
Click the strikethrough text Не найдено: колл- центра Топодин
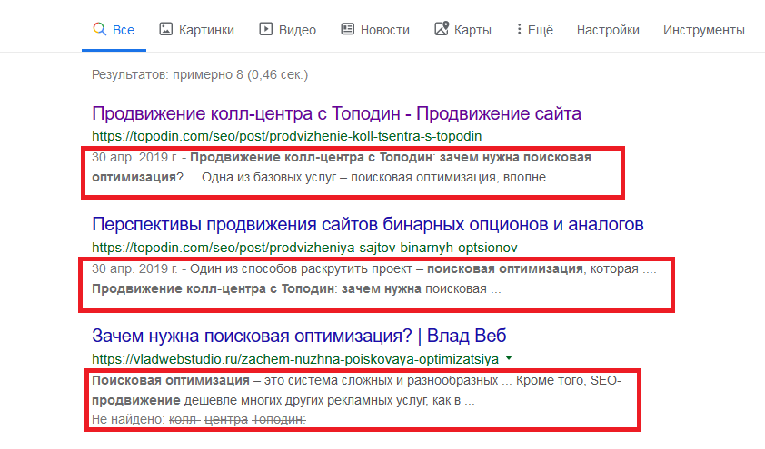tap(199, 419)
